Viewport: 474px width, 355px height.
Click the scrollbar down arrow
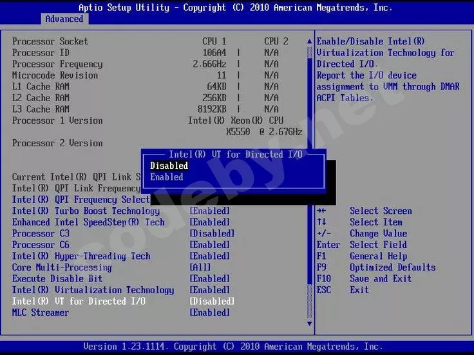point(309,323)
